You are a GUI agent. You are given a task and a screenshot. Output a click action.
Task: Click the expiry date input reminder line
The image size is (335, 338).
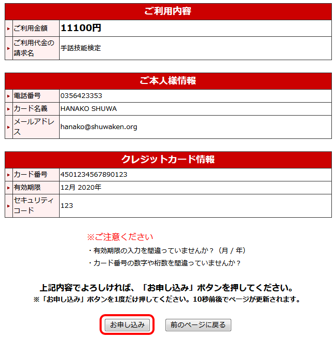click(x=166, y=250)
